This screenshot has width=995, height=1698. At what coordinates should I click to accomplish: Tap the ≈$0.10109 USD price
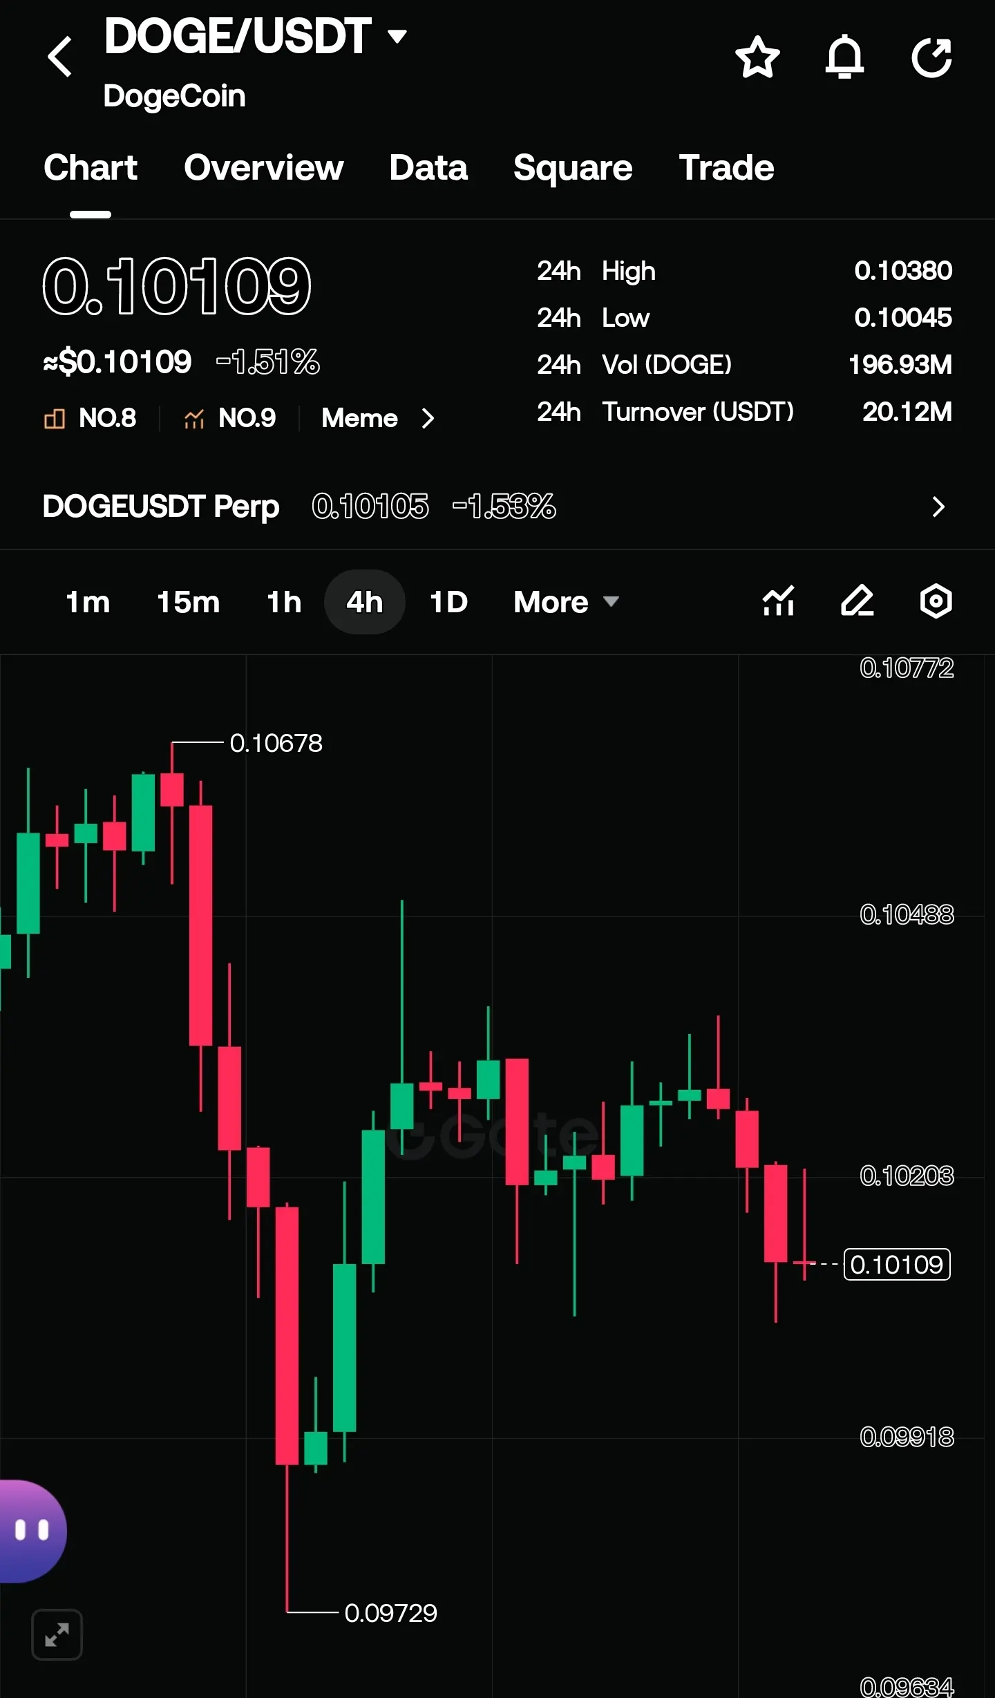pyautogui.click(x=117, y=362)
